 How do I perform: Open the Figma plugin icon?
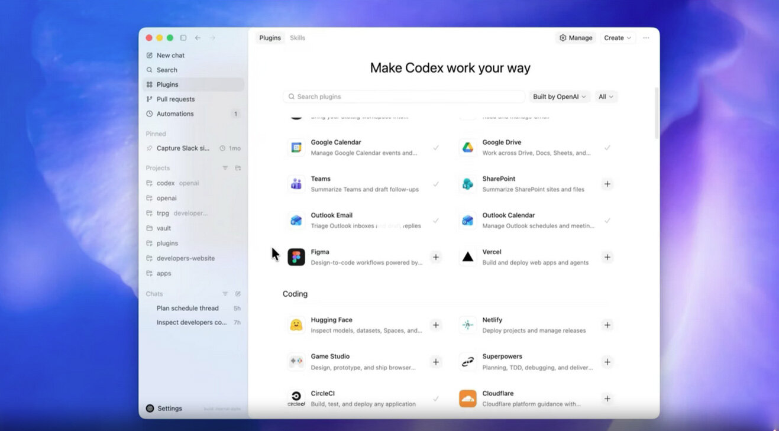296,257
